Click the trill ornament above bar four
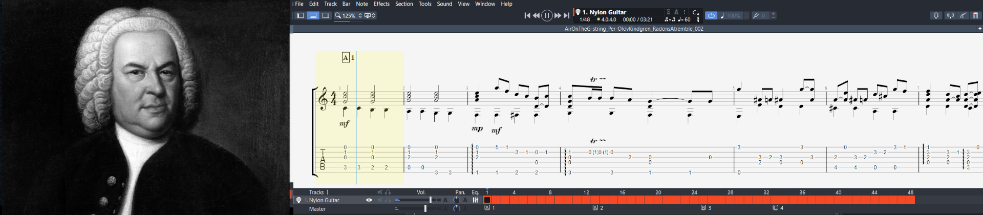This screenshot has width=983, height=215. [597, 79]
